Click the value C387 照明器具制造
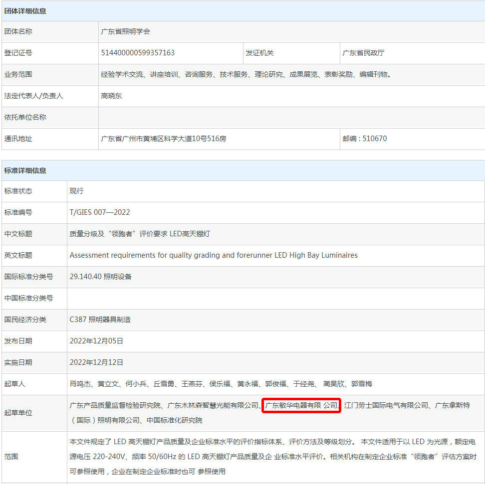This screenshot has width=485, height=484. pos(100,320)
